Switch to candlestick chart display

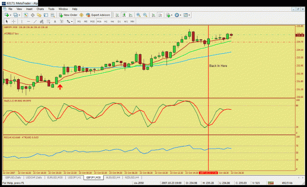point(124,15)
